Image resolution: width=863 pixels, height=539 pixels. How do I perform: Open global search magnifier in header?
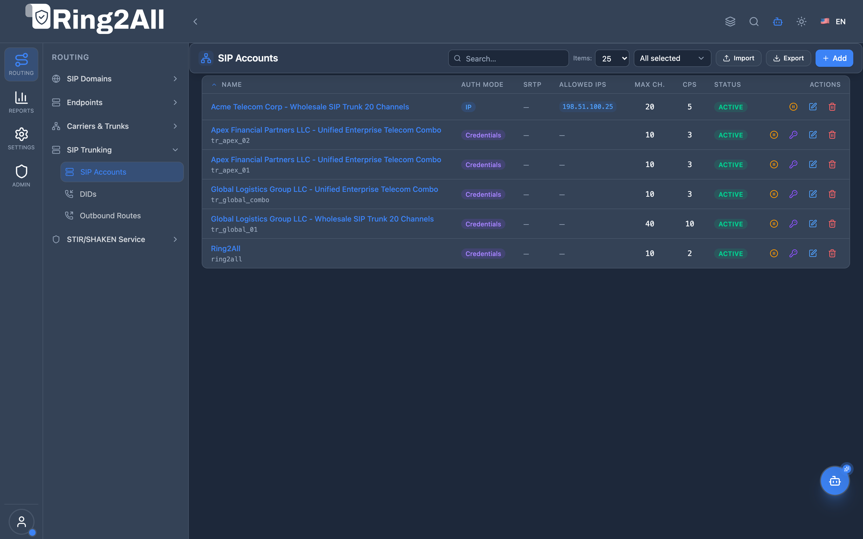[x=754, y=21]
